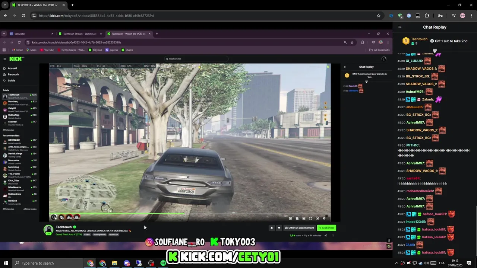477x268 pixels.
Task: Open the blue magnifier extension icon
Action: pos(409,16)
